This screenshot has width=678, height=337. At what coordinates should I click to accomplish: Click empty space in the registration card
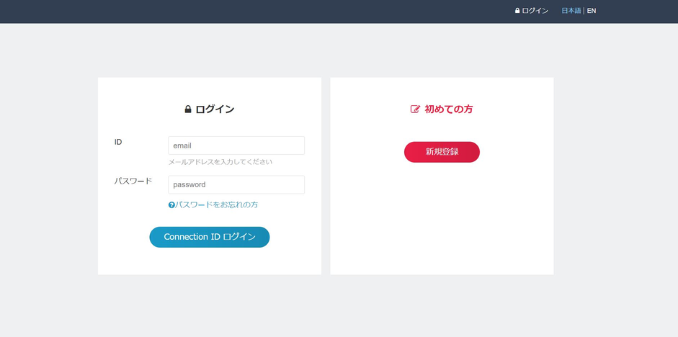441,223
